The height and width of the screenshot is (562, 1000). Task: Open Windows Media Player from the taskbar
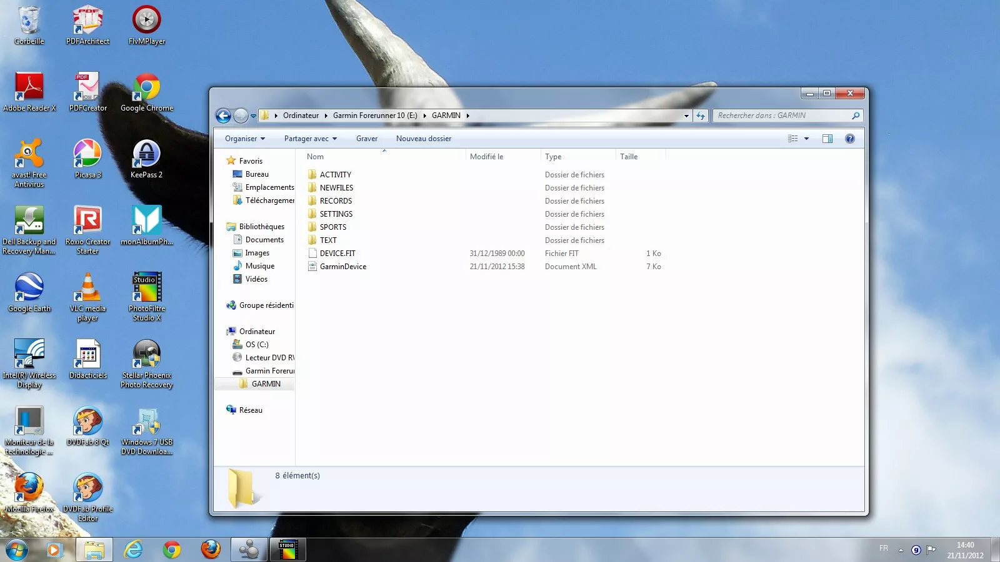pos(54,550)
